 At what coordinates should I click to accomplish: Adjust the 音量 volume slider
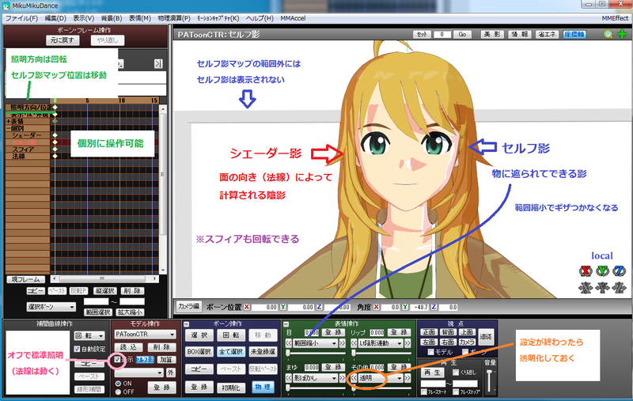click(489, 380)
